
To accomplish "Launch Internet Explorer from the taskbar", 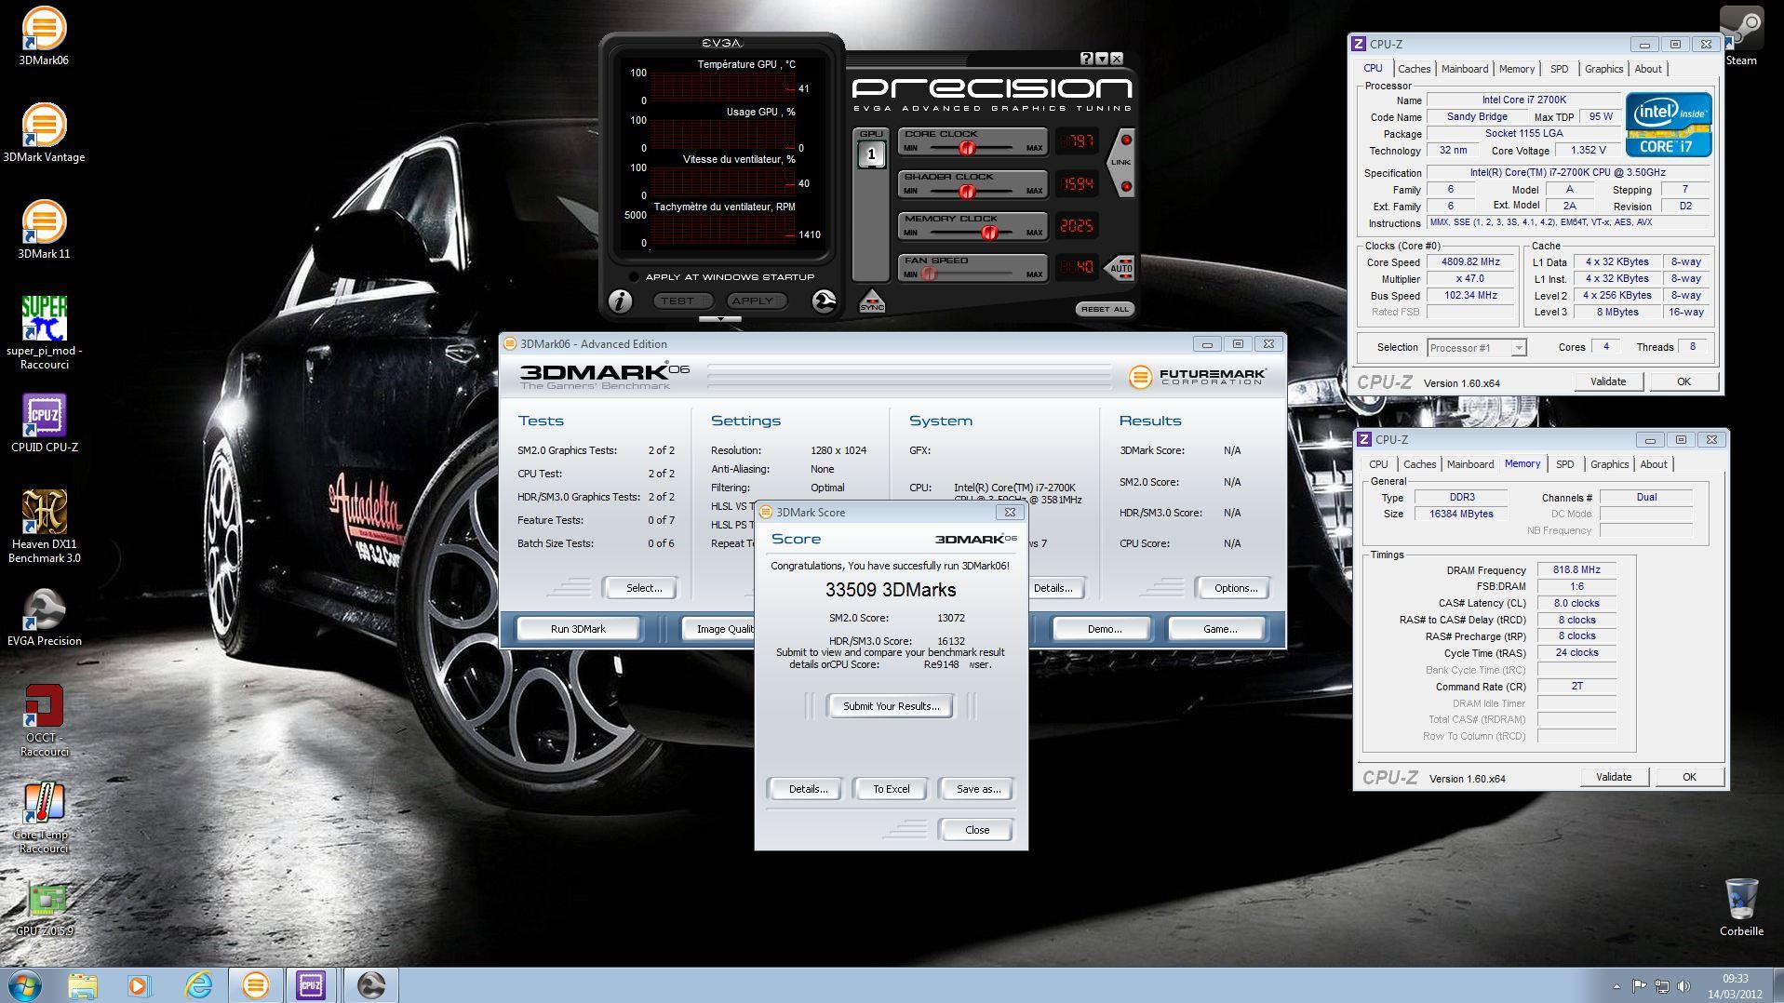I will [x=197, y=984].
